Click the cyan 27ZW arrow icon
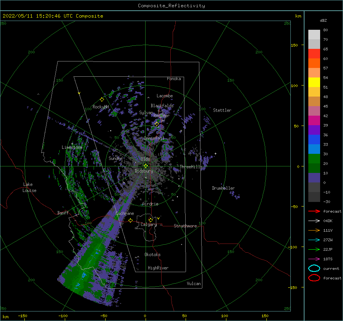The image size is (343, 321). pos(314,240)
